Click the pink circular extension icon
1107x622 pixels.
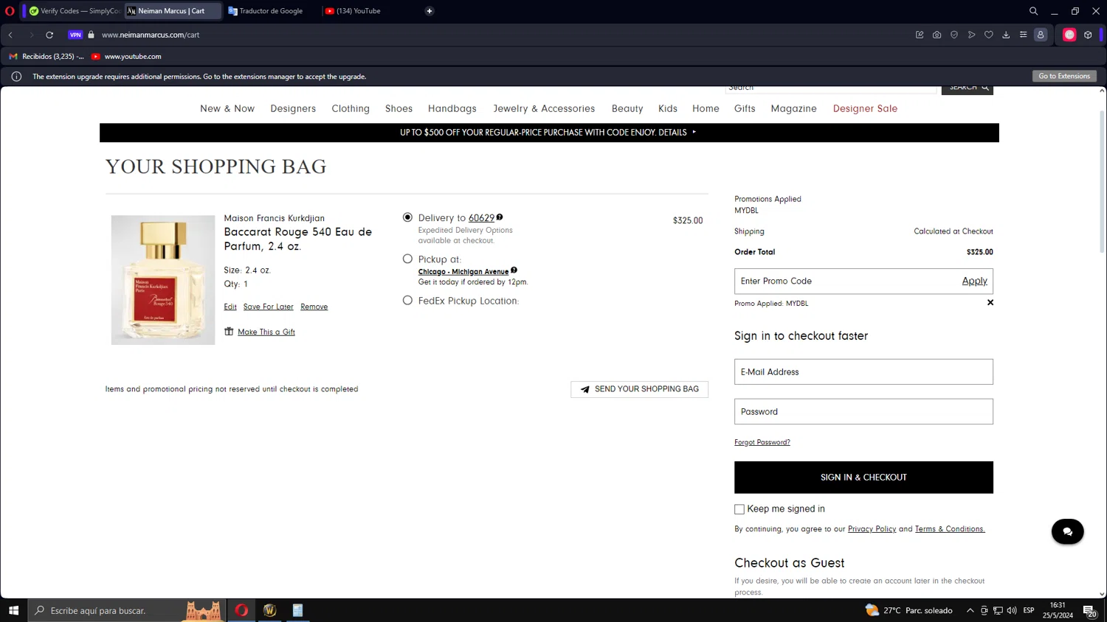point(1069,35)
